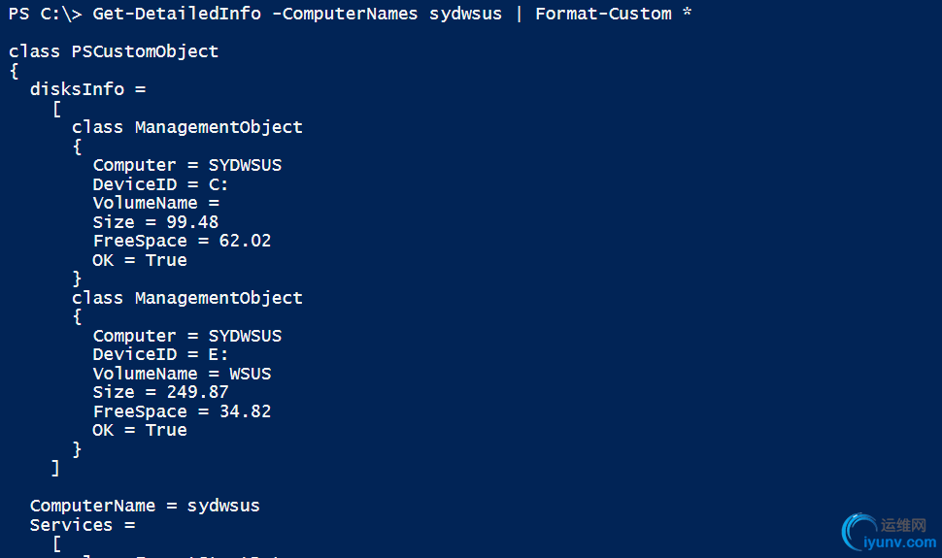Click the FreeSpace = 62.02 line

(182, 241)
